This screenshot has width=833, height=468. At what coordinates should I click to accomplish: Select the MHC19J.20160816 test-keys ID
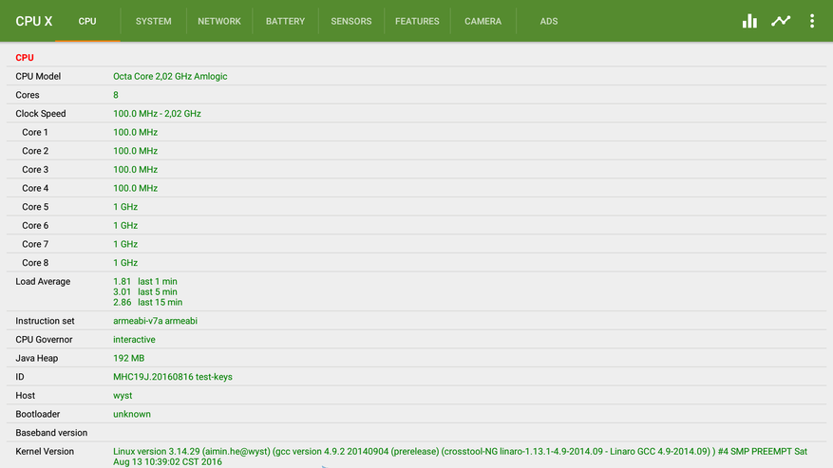click(x=173, y=377)
